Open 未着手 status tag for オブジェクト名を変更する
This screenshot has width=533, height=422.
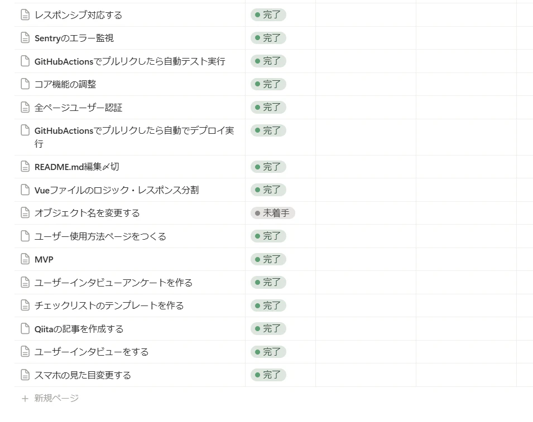point(272,213)
